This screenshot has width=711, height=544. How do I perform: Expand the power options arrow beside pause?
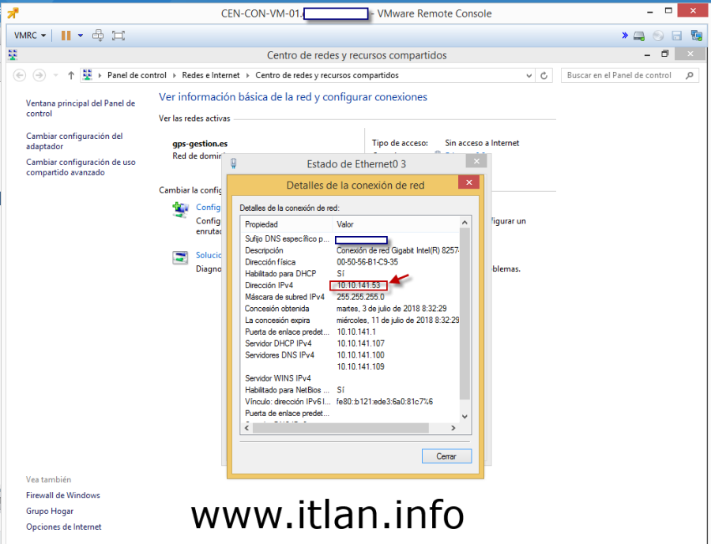[80, 36]
